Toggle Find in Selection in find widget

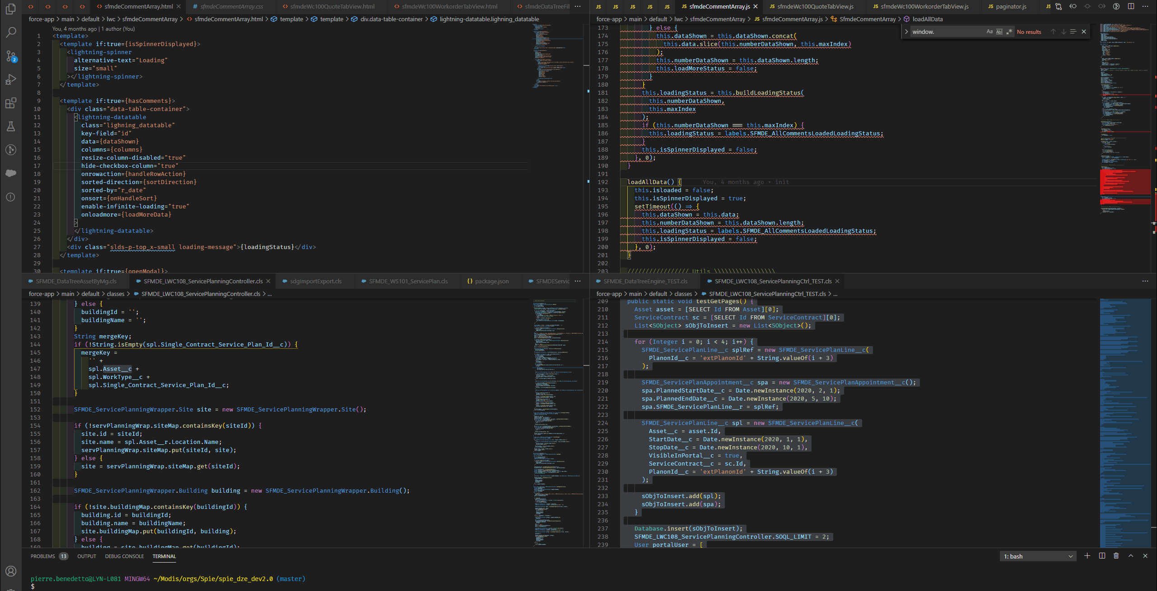(x=1073, y=32)
